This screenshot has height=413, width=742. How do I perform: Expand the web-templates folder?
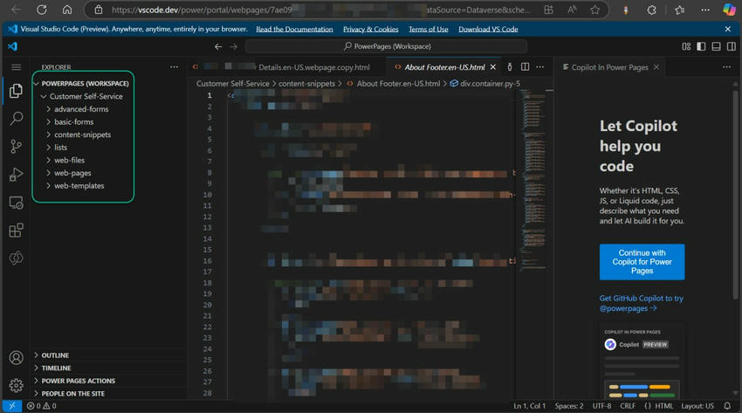79,185
